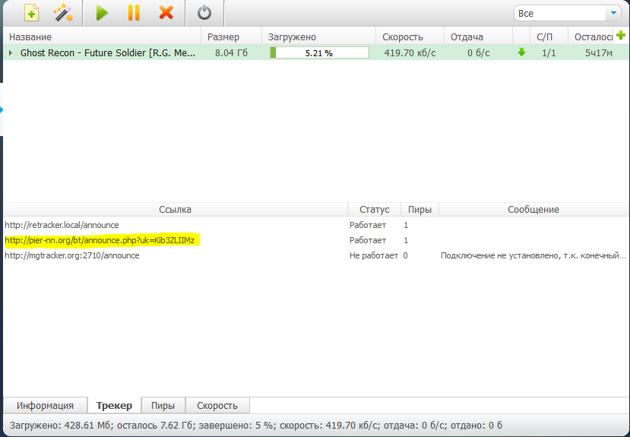Click green plus icon to add column
Screen dimensions: 630x437
click(621, 35)
